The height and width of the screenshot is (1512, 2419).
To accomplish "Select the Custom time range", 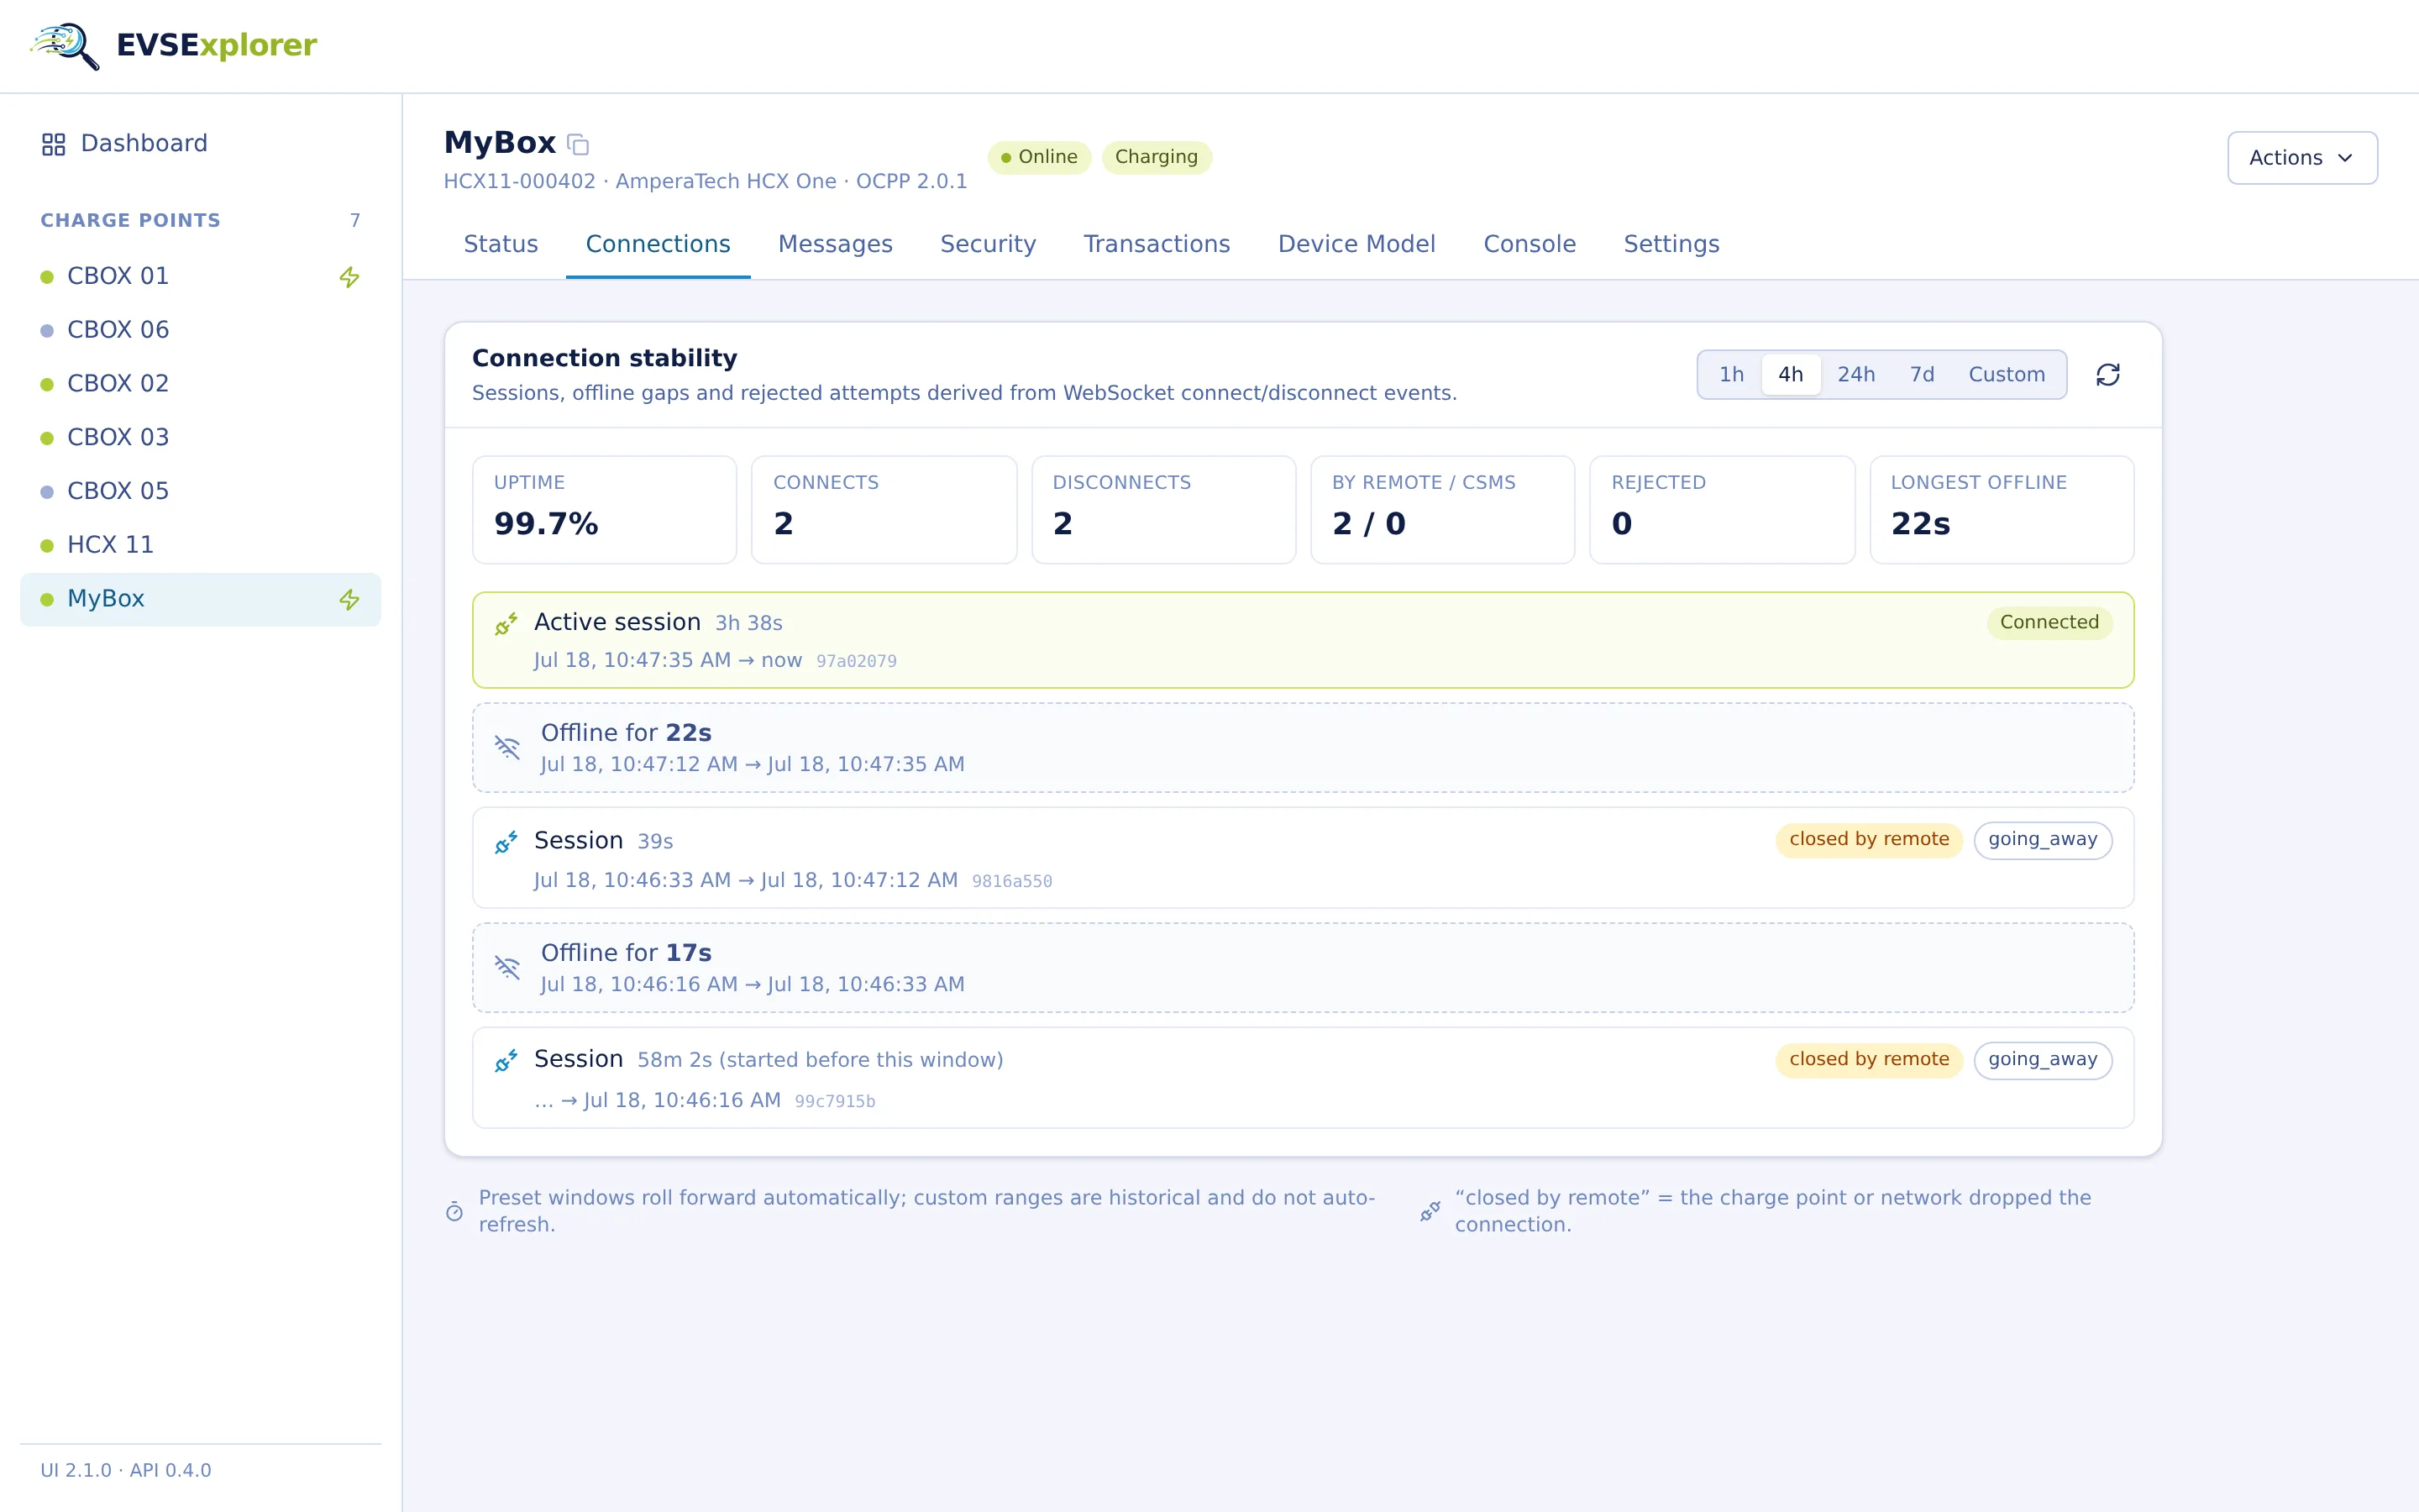I will pyautogui.click(x=2006, y=375).
